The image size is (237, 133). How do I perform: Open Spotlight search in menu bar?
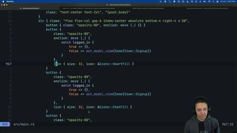[x=213, y=1]
